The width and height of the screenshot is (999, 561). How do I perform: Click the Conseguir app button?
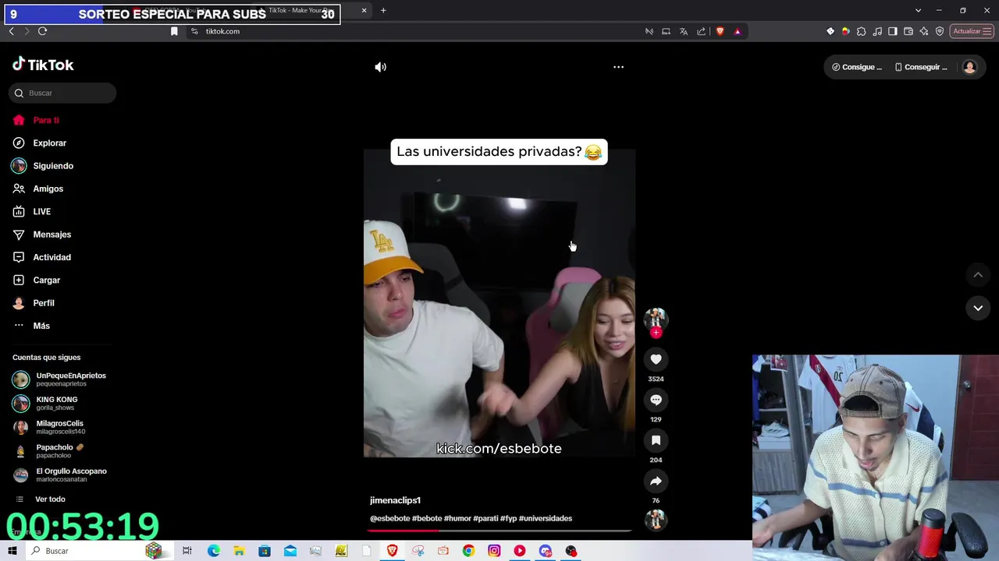point(922,67)
